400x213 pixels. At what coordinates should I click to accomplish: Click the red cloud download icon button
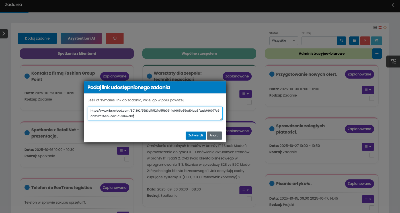click(x=115, y=38)
